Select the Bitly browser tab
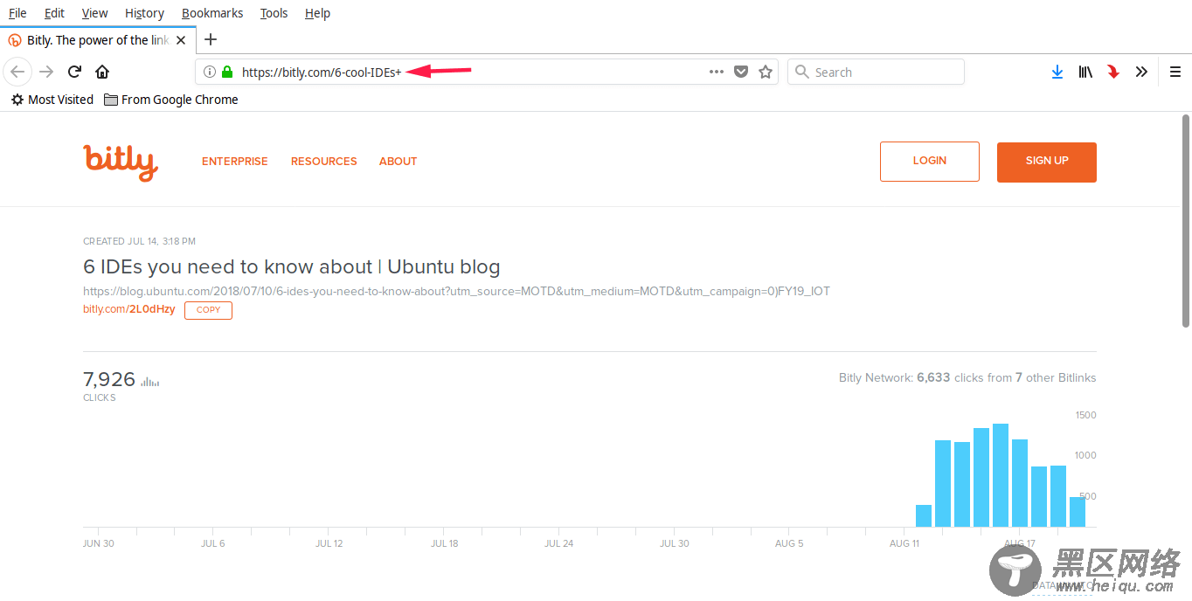The width and height of the screenshot is (1192, 601). [x=98, y=40]
